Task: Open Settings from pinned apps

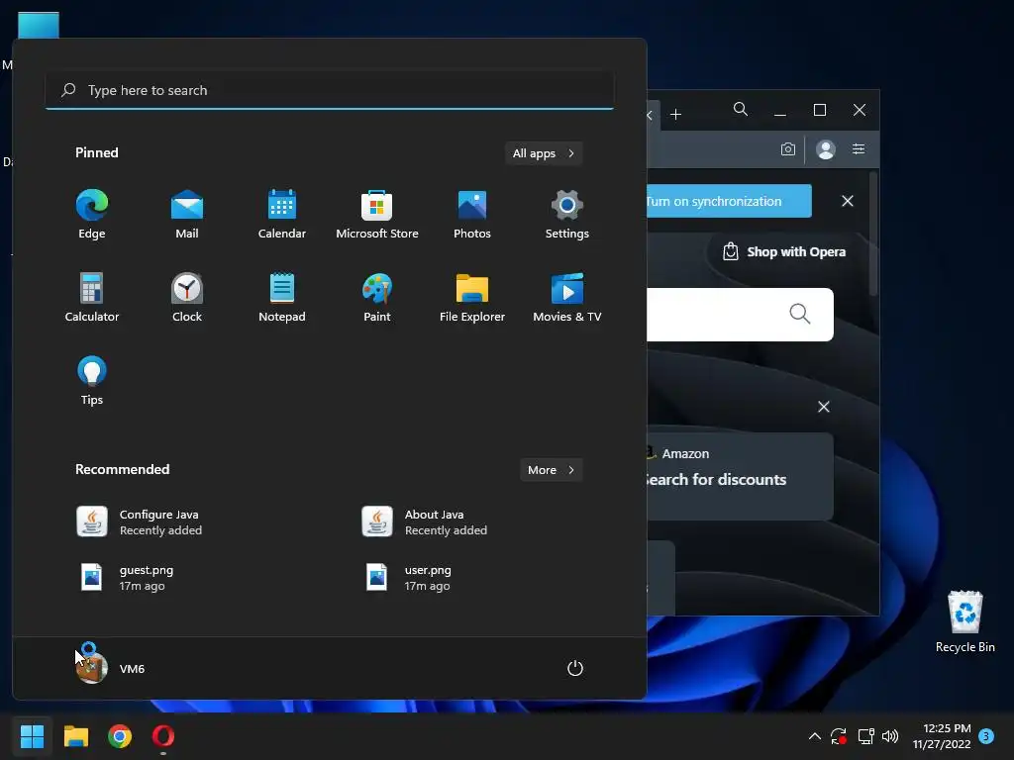Action: [567, 215]
